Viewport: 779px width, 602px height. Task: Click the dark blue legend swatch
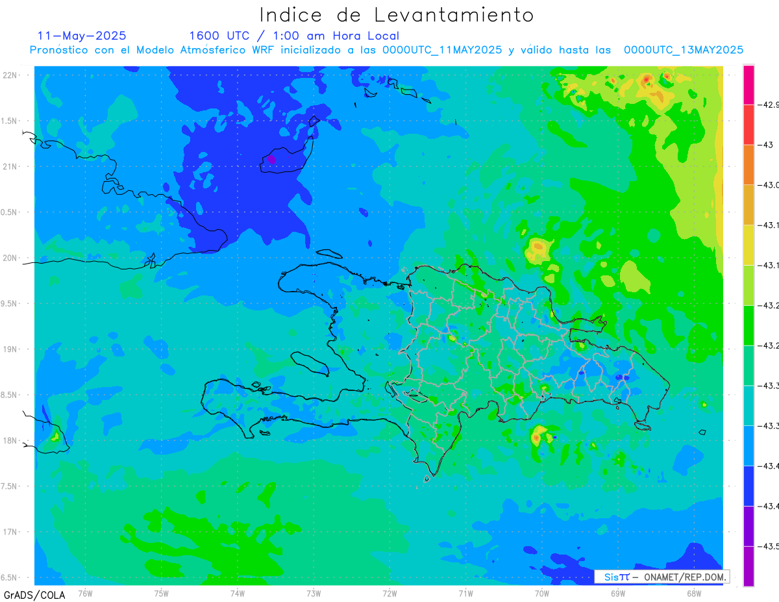tap(748, 486)
